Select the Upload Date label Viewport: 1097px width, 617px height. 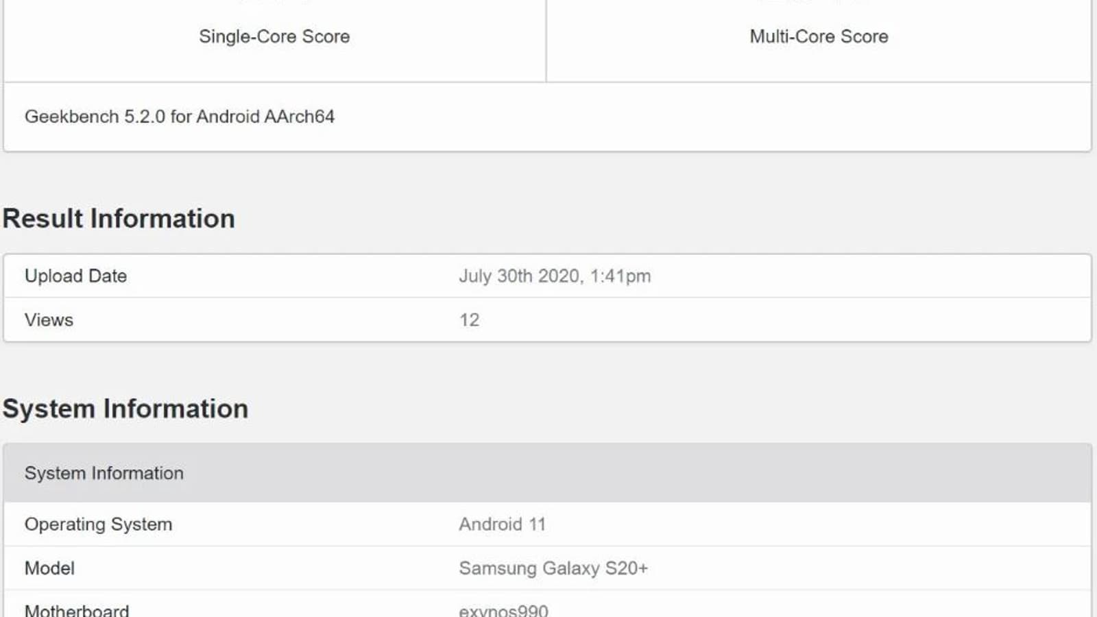(x=75, y=276)
